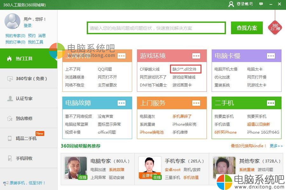This screenshot has height=190, width=286.
Task: Open 我的专家(0) link
Action: click(15, 36)
